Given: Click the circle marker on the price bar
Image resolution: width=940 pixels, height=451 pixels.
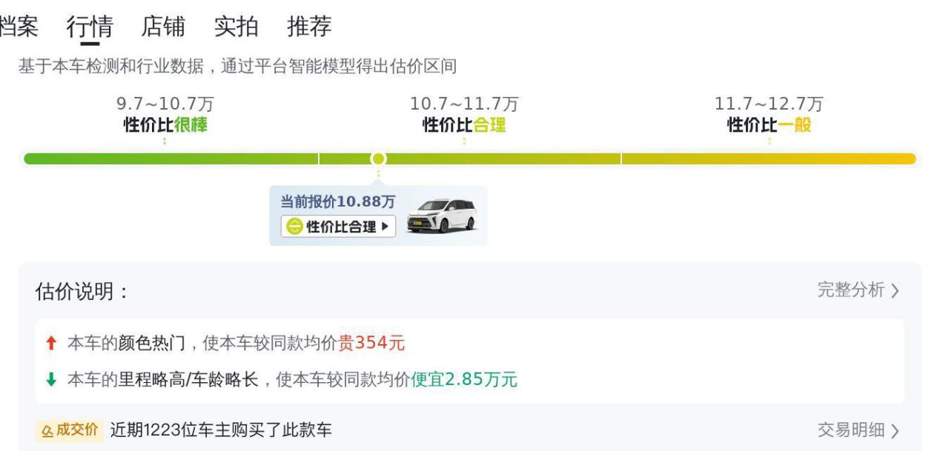Looking at the screenshot, I should point(378,158).
